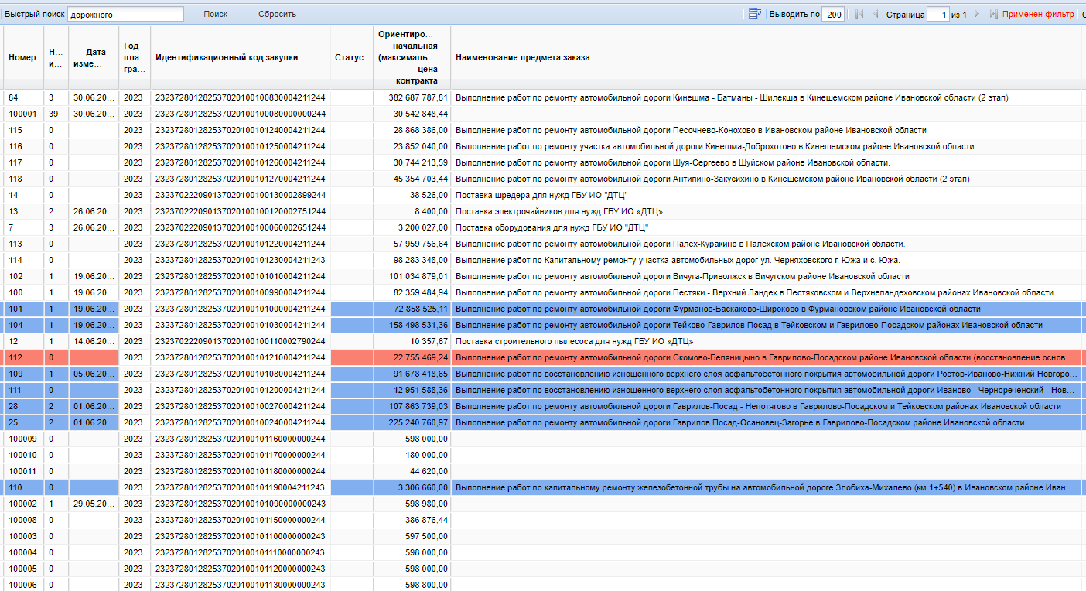Select the cell with number "100006"
Image resolution: width=1086 pixels, height=591 pixels.
point(22,585)
